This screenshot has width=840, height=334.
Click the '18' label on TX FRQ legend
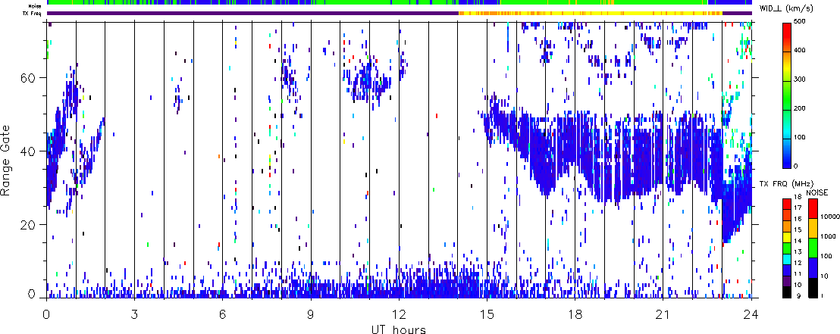(x=798, y=197)
